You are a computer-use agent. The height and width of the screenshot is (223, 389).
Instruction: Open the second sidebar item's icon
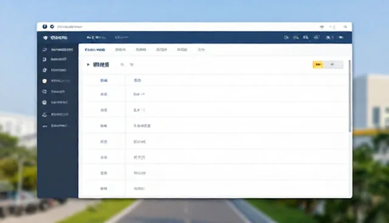tap(44, 59)
